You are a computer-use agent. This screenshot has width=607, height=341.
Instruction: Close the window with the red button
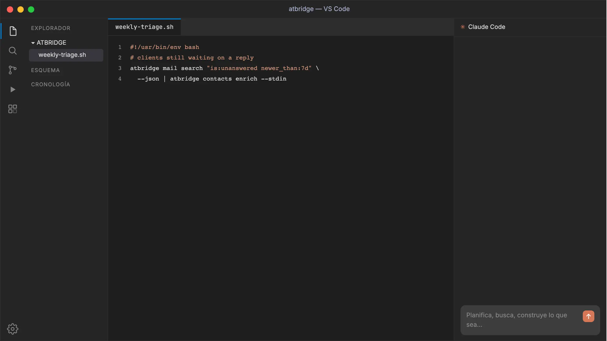point(10,9)
